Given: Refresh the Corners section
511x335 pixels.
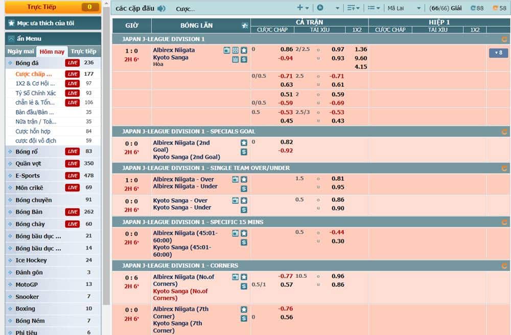Looking at the screenshot, I should tap(504, 266).
